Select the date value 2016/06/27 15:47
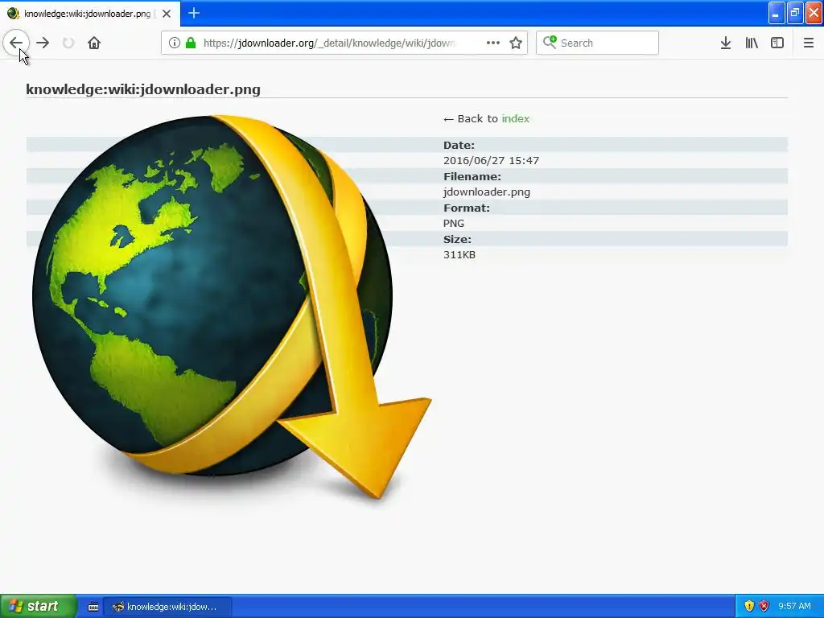 tap(492, 161)
